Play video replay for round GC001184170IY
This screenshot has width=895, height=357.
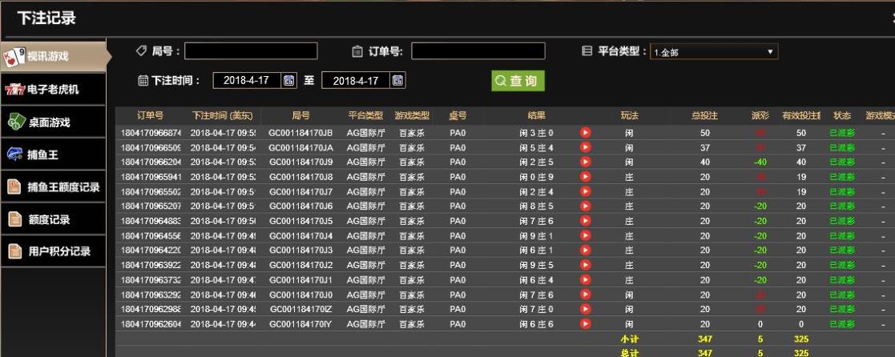click(585, 323)
